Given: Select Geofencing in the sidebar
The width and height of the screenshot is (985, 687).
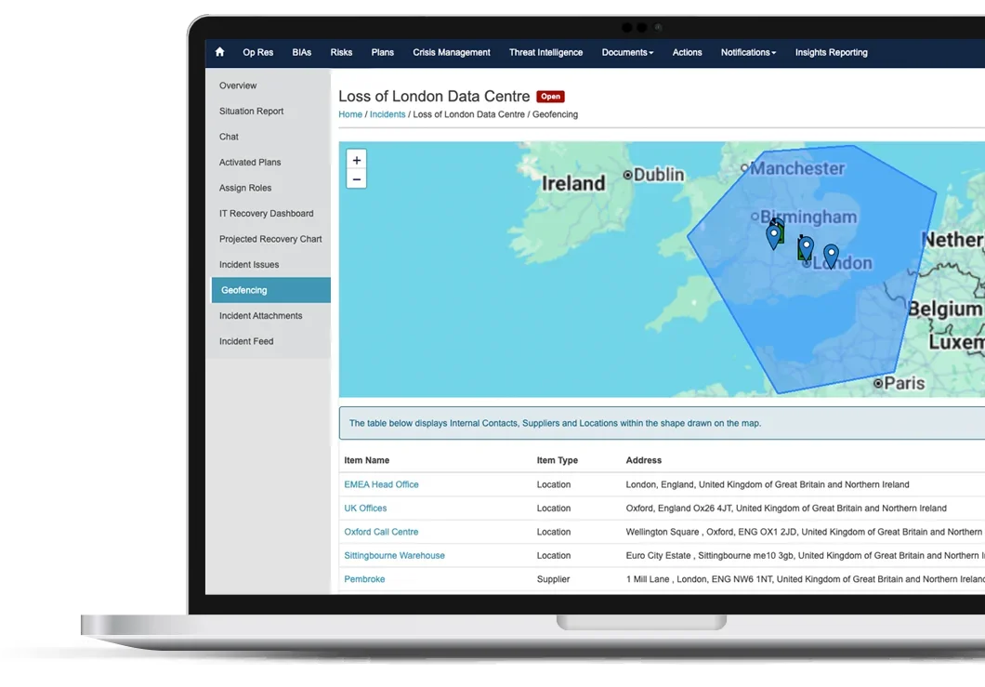Looking at the screenshot, I should pyautogui.click(x=243, y=289).
